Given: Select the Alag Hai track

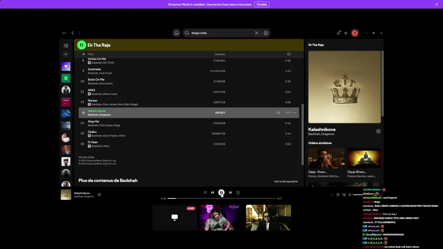Looking at the screenshot, I should coord(189,123).
